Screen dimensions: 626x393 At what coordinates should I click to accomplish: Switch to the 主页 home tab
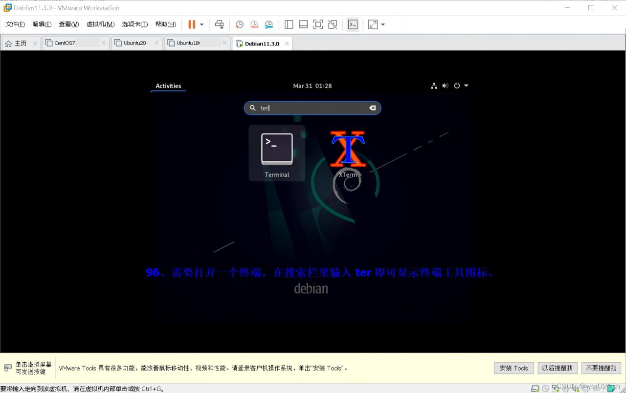21,43
